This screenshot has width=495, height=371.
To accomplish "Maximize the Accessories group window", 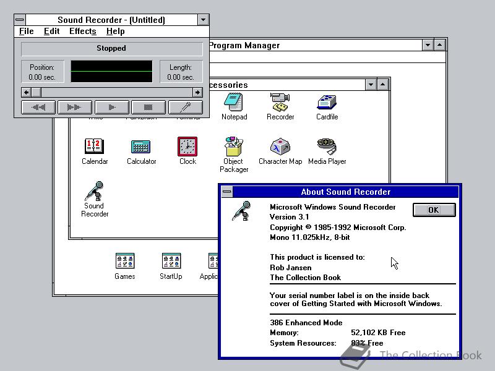I will tap(382, 85).
